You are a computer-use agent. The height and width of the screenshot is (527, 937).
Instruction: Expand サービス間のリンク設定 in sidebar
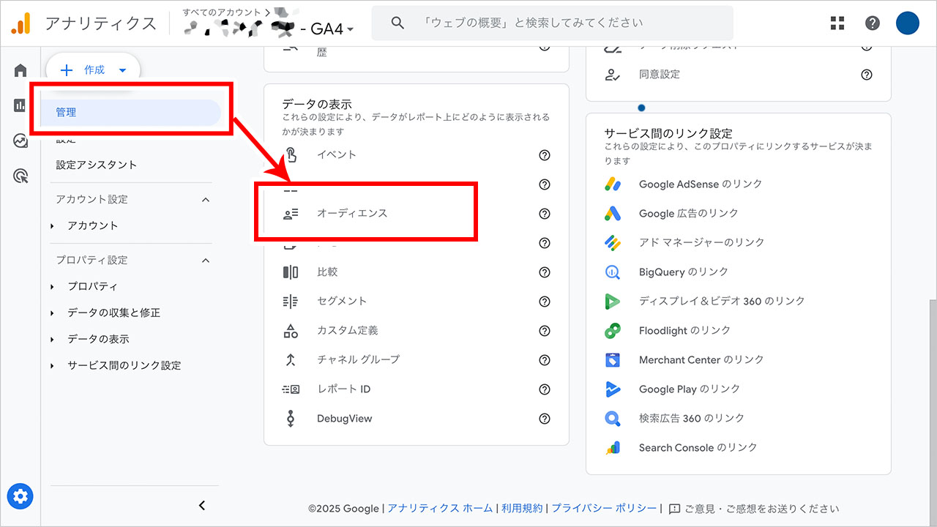pos(52,366)
